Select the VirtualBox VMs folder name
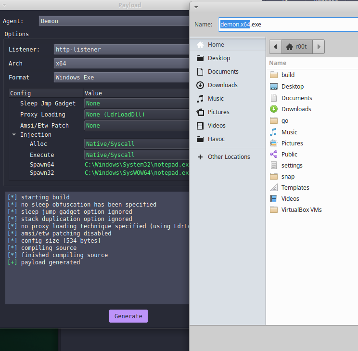 click(x=301, y=209)
